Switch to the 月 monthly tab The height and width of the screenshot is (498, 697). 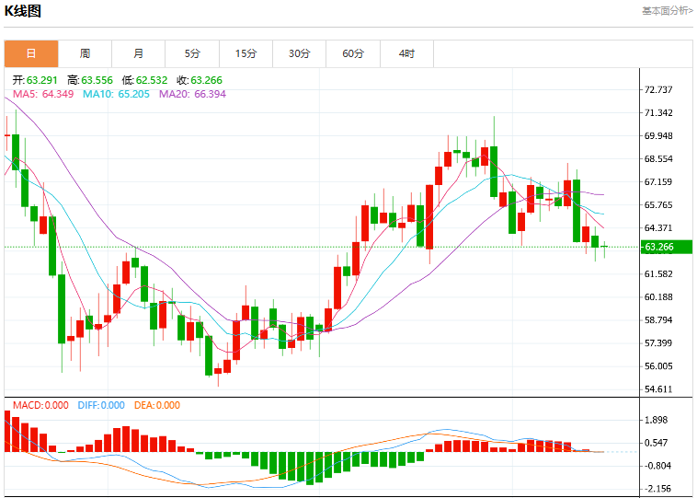(138, 53)
